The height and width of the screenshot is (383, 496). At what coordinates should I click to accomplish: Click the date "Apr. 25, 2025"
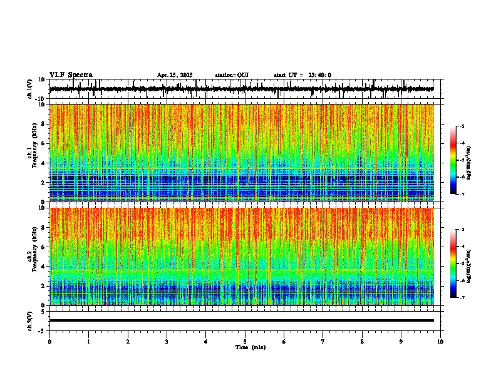coord(175,75)
